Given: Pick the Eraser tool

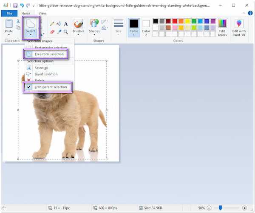Looking at the screenshot, I should coord(52,31).
